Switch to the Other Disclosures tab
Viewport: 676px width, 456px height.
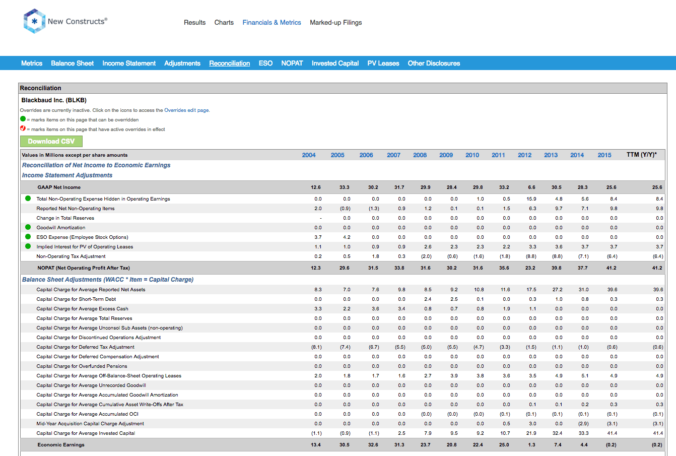pyautogui.click(x=434, y=63)
